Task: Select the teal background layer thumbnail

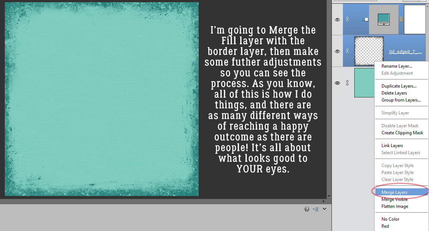Action: [365, 83]
